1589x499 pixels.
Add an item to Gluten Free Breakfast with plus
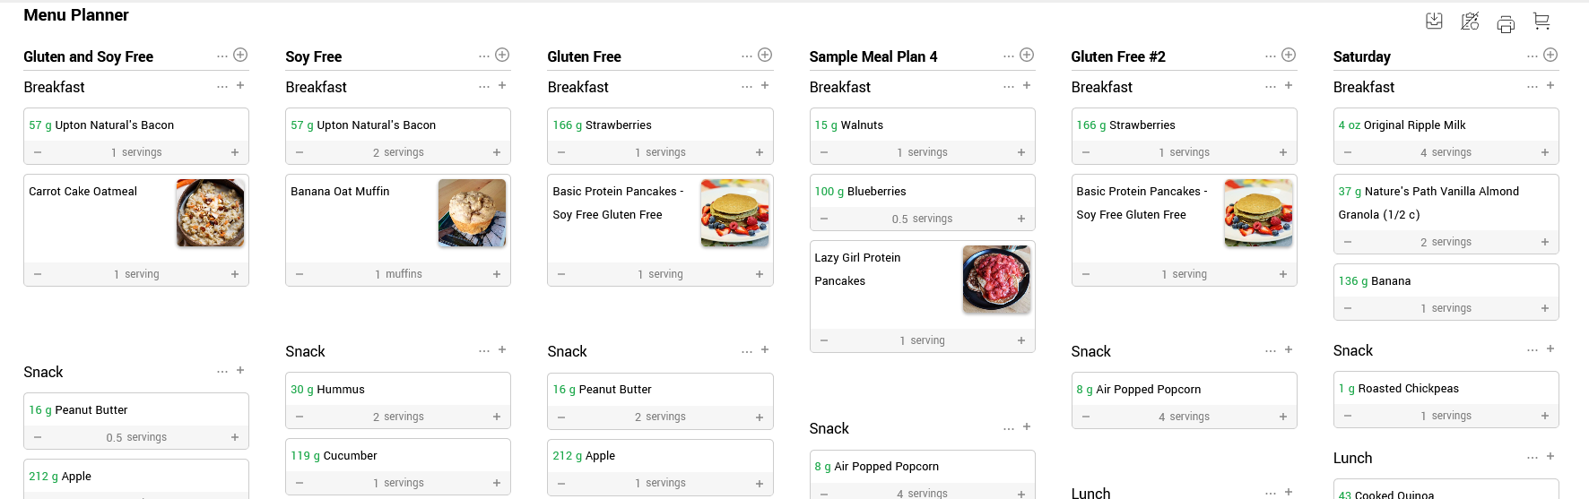pyautogui.click(x=765, y=86)
